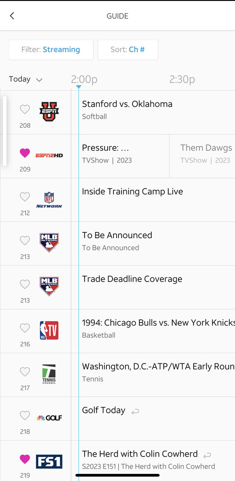Unfavorite FS1 channel 219 heart
235x481 pixels.
coord(25,459)
